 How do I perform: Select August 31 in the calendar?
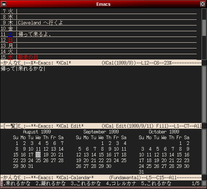tap(31, 166)
